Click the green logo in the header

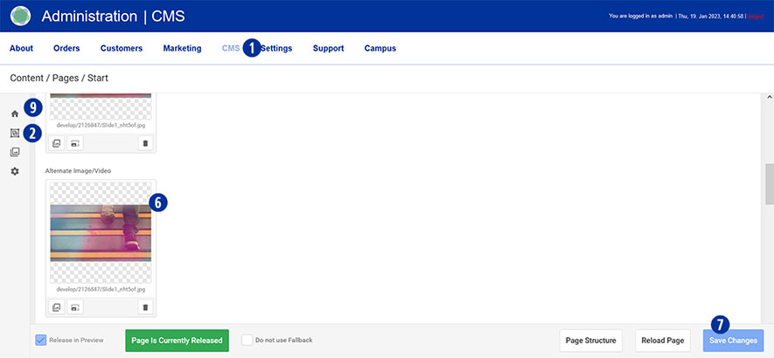click(20, 17)
